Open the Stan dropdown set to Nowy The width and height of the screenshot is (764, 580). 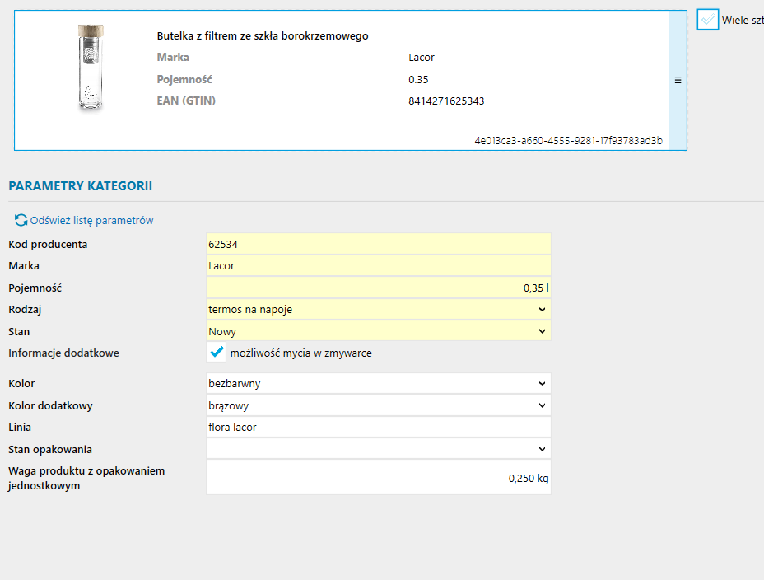point(378,331)
